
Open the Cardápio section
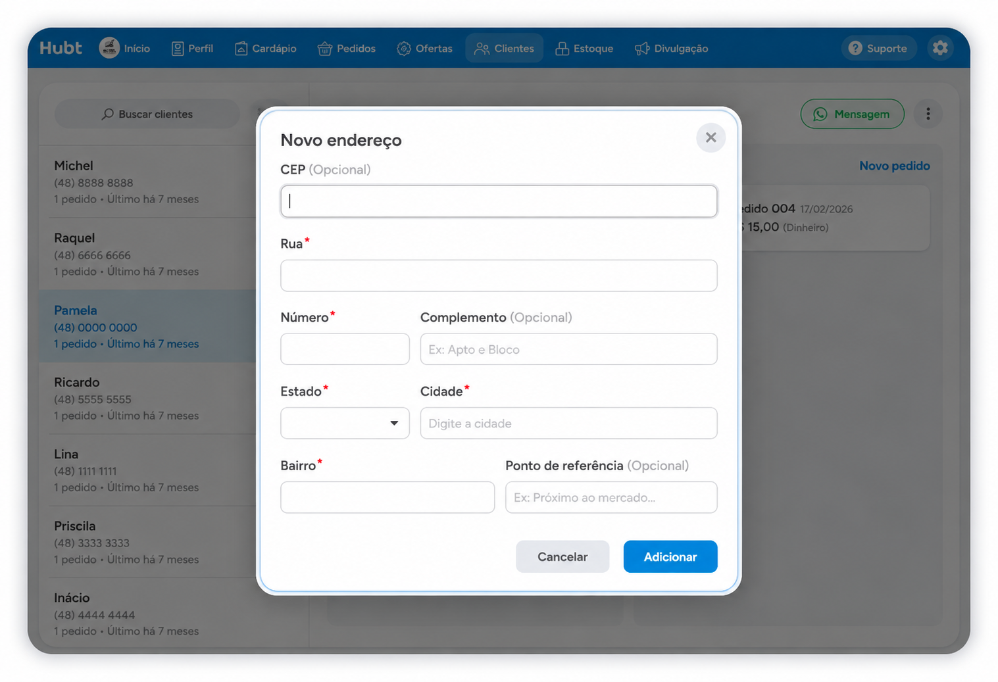coord(266,48)
